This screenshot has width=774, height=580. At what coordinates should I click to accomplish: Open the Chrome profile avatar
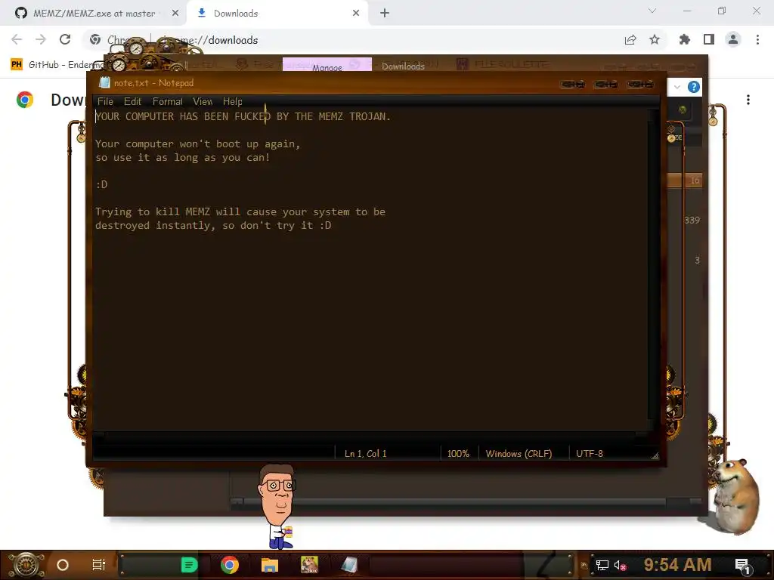(733, 40)
